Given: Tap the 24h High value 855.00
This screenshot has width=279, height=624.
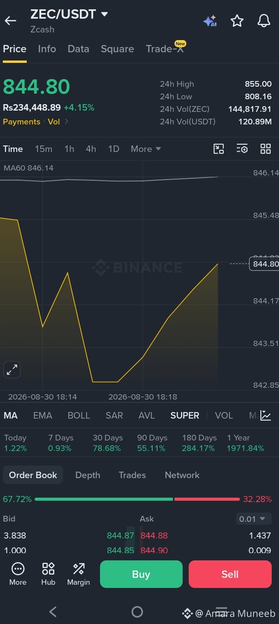Looking at the screenshot, I should (258, 84).
